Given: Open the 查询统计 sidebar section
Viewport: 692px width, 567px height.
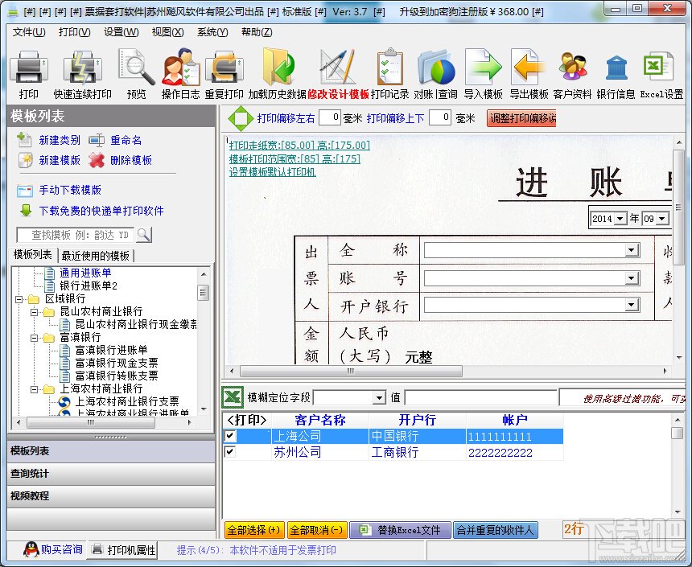Looking at the screenshot, I should point(111,474).
